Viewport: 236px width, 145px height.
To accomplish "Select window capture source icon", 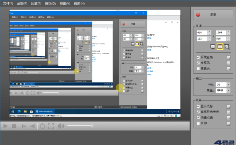I will 220,47.
